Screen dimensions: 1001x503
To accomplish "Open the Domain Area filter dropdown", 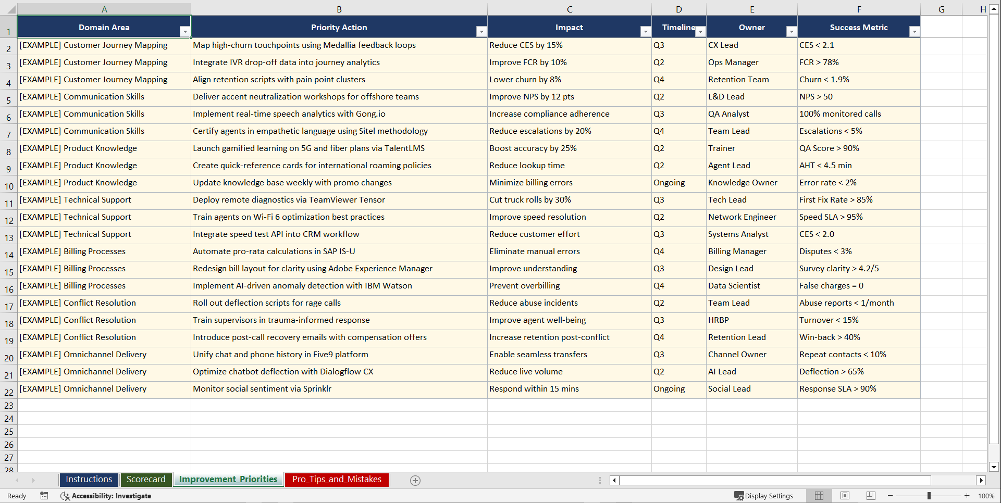I will pos(185,32).
